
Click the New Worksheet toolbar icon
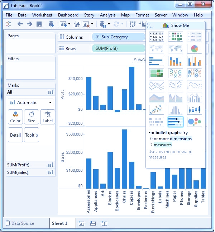coord(63,24)
